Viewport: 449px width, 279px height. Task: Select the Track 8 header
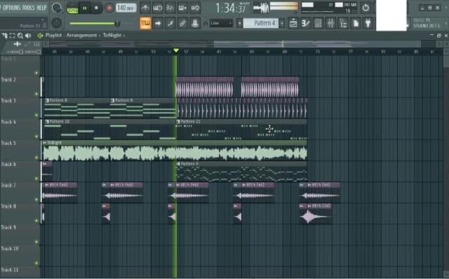(20, 214)
